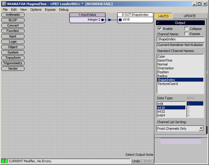Image resolution: width=209 pixels, height=165 pixels.
Task: Toggle the Expose checkbox
Action: (186, 34)
